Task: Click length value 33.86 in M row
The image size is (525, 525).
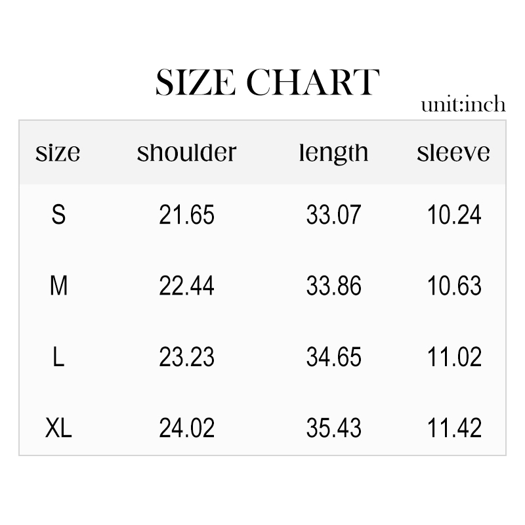Action: point(333,286)
